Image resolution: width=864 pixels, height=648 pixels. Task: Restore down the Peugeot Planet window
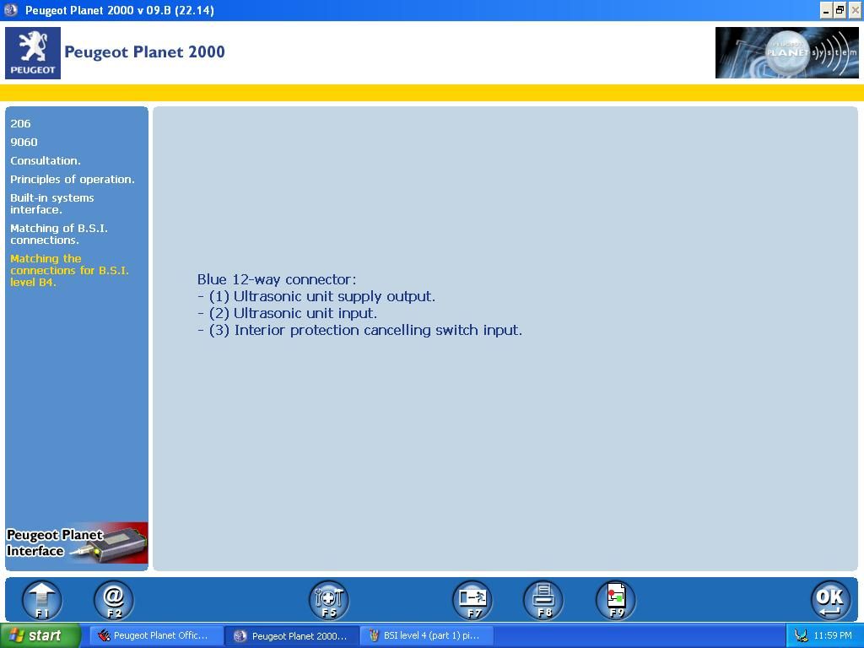click(840, 10)
